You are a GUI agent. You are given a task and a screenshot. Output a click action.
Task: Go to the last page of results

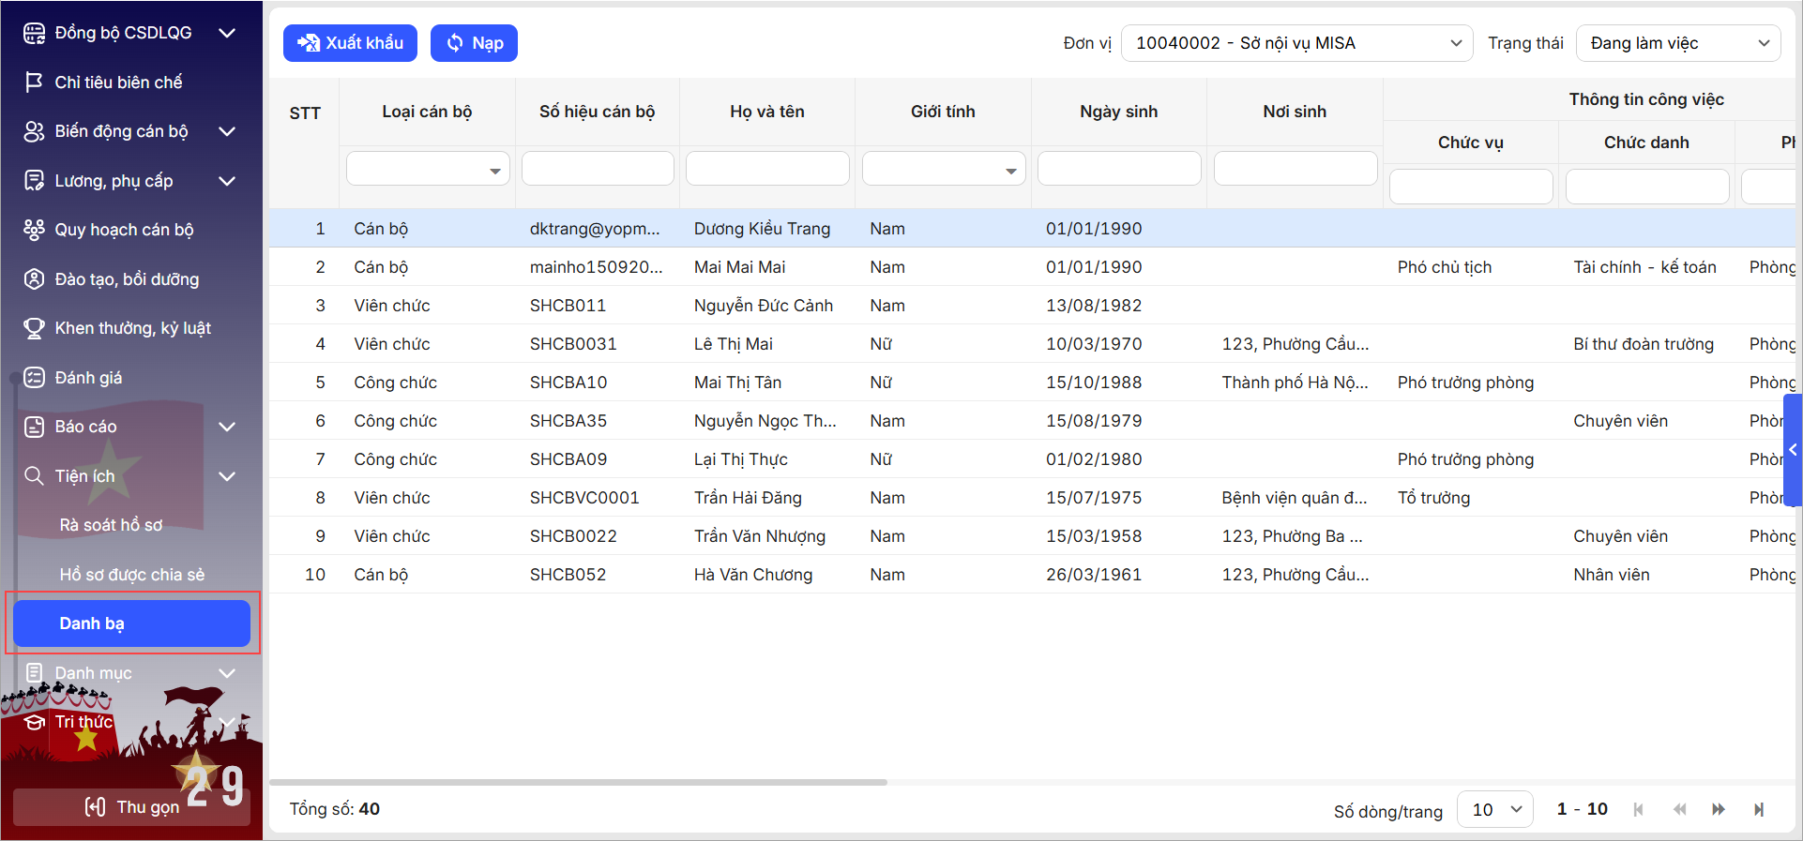tap(1759, 809)
